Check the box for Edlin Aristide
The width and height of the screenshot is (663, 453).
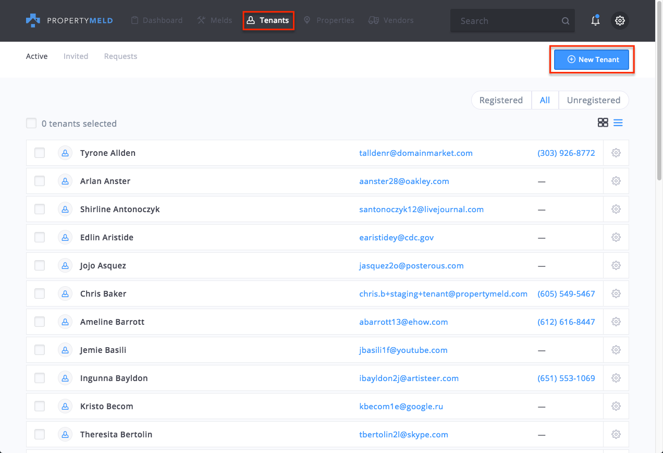(x=40, y=237)
